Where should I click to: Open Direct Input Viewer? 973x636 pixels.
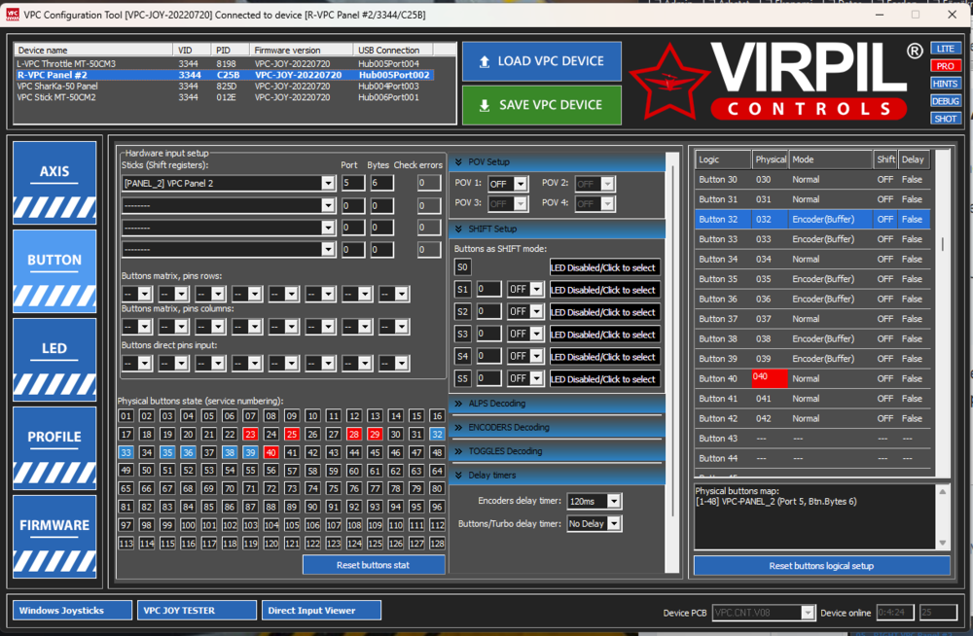click(x=321, y=610)
